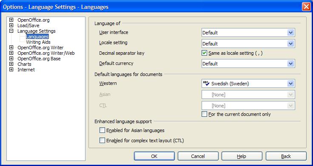Expand the OpenOffice.org tree node
313x166 pixels.
click(11, 20)
